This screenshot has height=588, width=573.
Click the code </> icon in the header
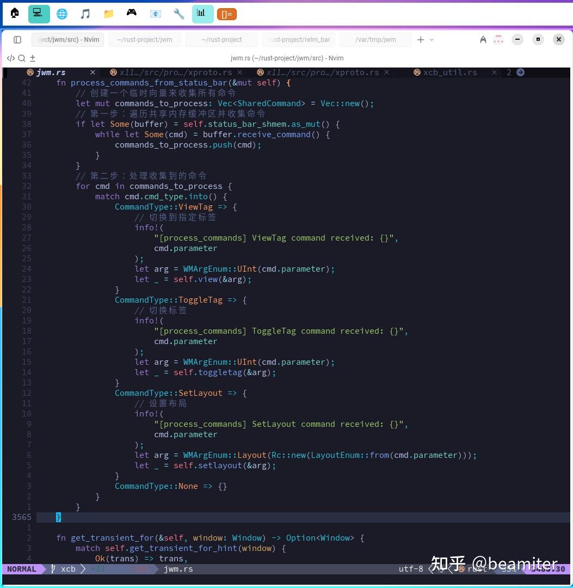pos(11,58)
